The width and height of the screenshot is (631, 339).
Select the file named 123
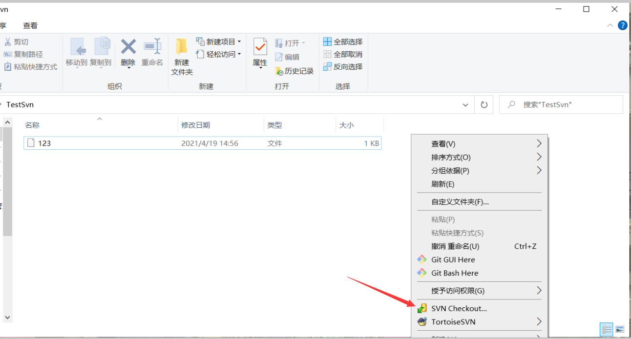coord(202,143)
